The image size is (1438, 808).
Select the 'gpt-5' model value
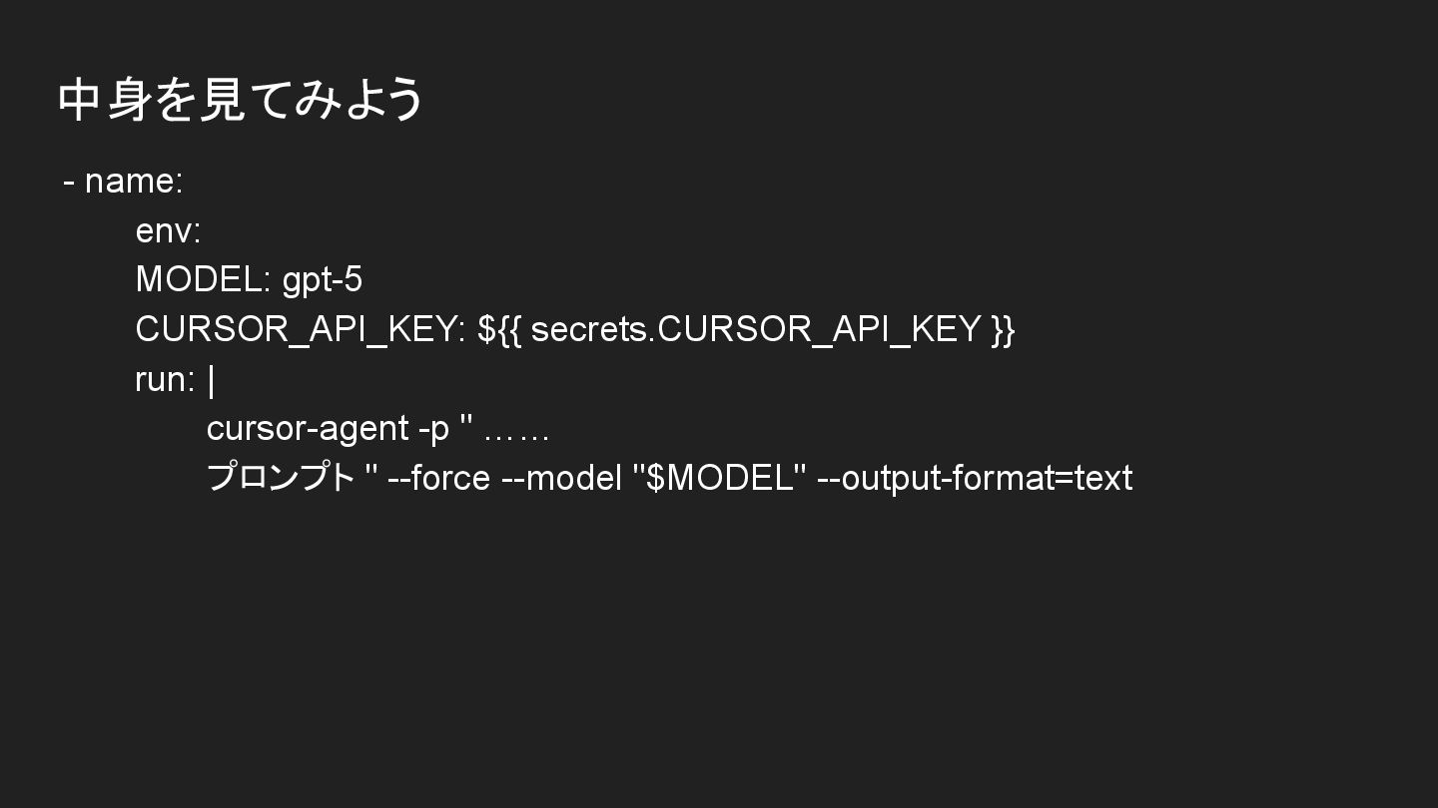(322, 280)
